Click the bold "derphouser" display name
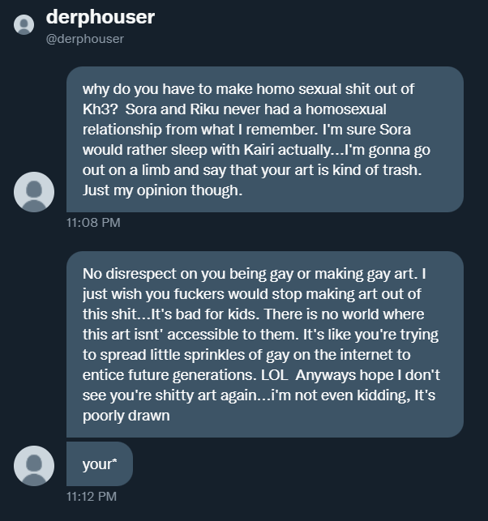The width and height of the screenshot is (488, 521). pyautogui.click(x=101, y=17)
